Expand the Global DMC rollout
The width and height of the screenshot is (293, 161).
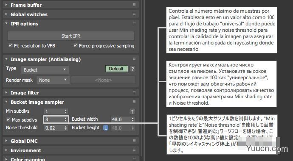pos(70,141)
